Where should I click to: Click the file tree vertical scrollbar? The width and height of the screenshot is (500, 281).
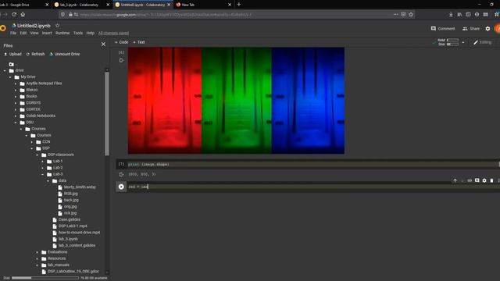tap(107, 113)
